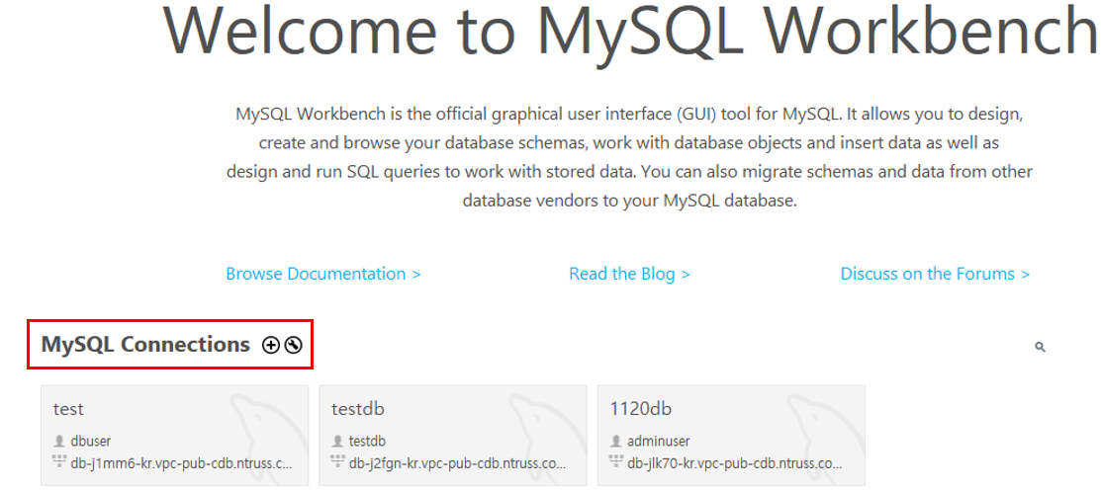Click the MySQL Connections heading
Screen dimensions: 1101x492
pyautogui.click(x=145, y=345)
